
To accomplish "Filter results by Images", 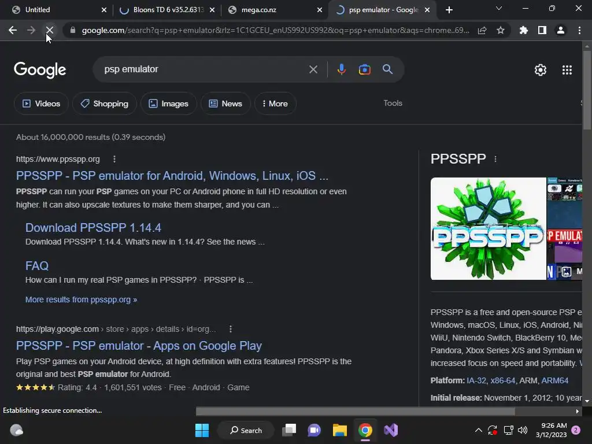I will [169, 103].
